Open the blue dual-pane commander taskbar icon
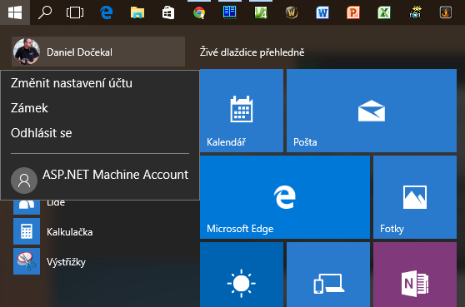The height and width of the screenshot is (307, 465). pyautogui.click(x=230, y=12)
